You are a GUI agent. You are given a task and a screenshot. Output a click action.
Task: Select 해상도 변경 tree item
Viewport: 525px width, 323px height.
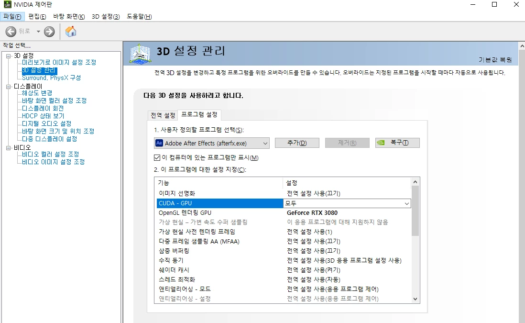(x=37, y=93)
